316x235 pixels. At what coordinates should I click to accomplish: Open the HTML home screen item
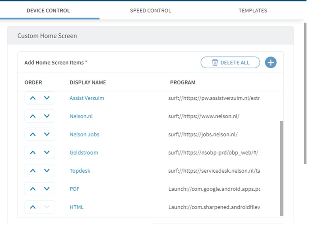pos(76,207)
